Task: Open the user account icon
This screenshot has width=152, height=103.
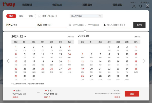Action: pos(134,6)
